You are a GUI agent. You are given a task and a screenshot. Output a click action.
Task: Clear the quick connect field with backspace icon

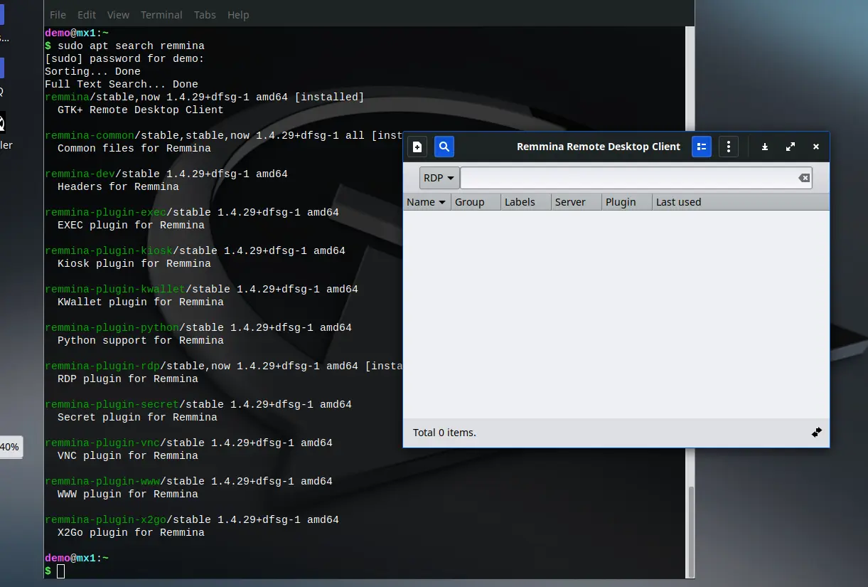point(804,178)
